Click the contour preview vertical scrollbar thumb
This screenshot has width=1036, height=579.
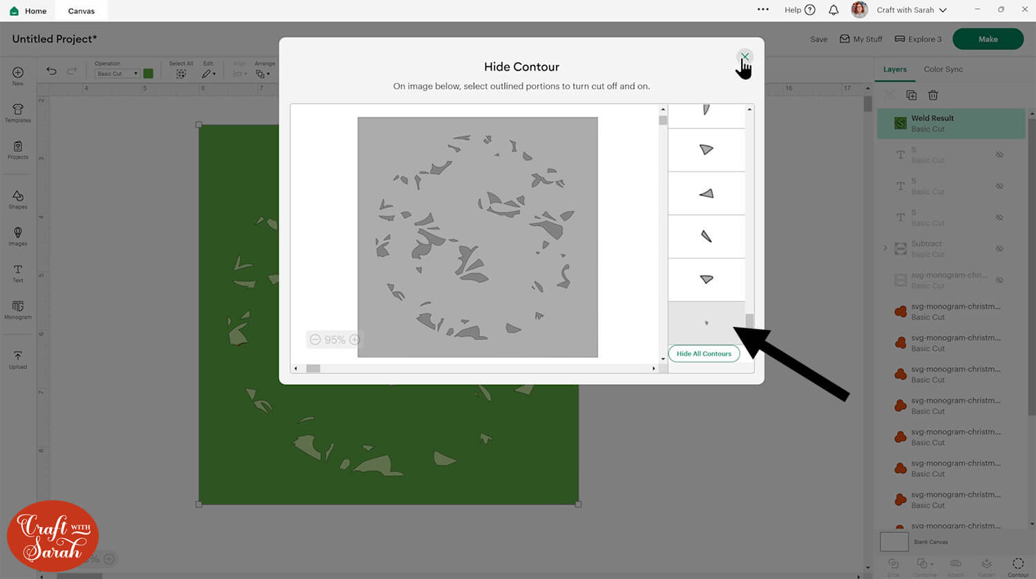point(663,120)
